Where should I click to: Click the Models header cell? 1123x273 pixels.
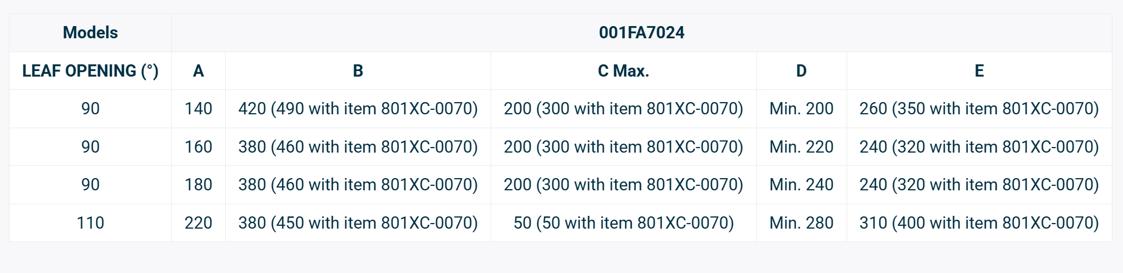coord(90,33)
